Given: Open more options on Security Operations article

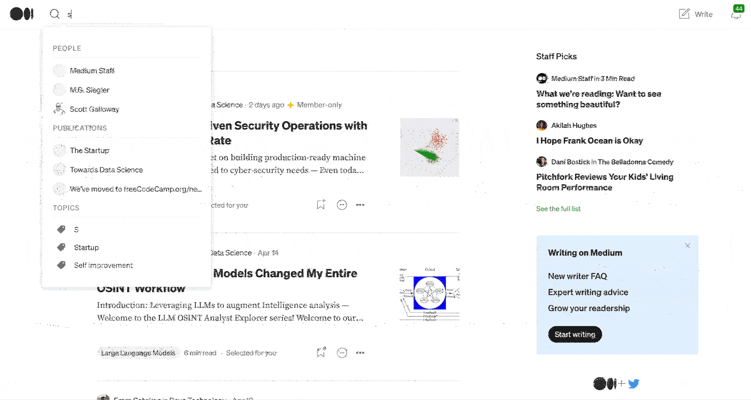Looking at the screenshot, I should coord(360,205).
